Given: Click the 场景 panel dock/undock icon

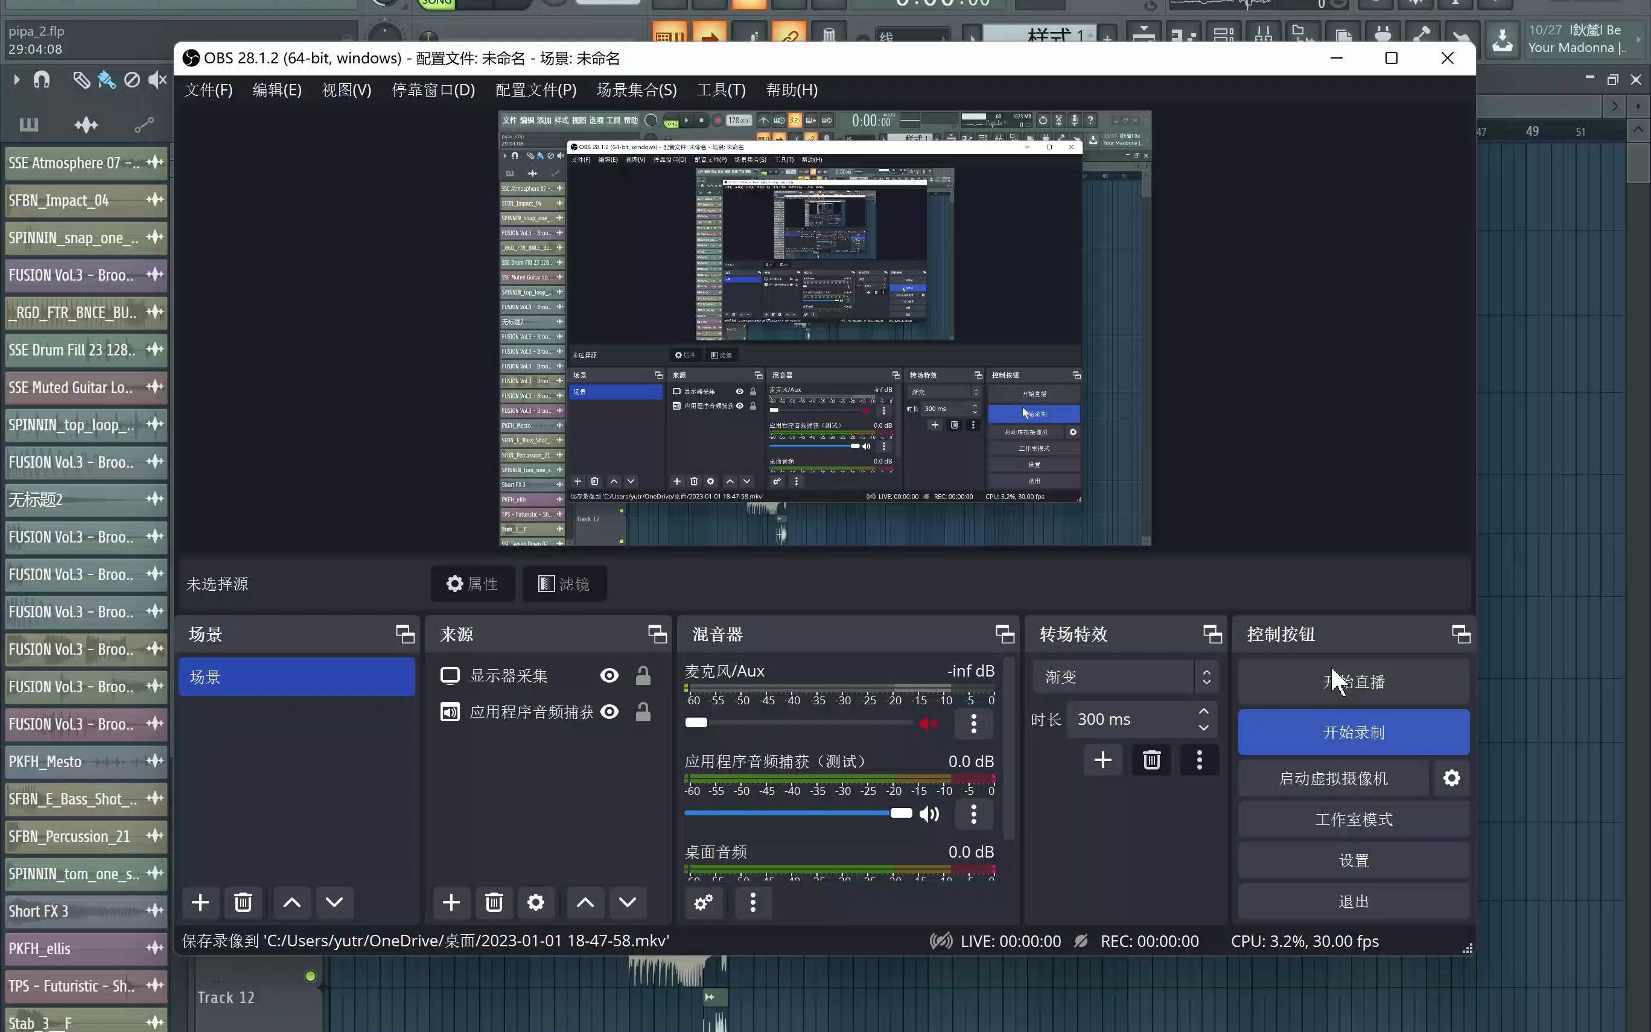Looking at the screenshot, I should coord(404,634).
